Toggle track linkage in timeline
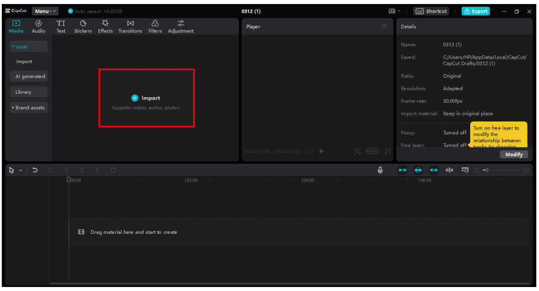Screen dimensions: 539x291 pos(434,170)
